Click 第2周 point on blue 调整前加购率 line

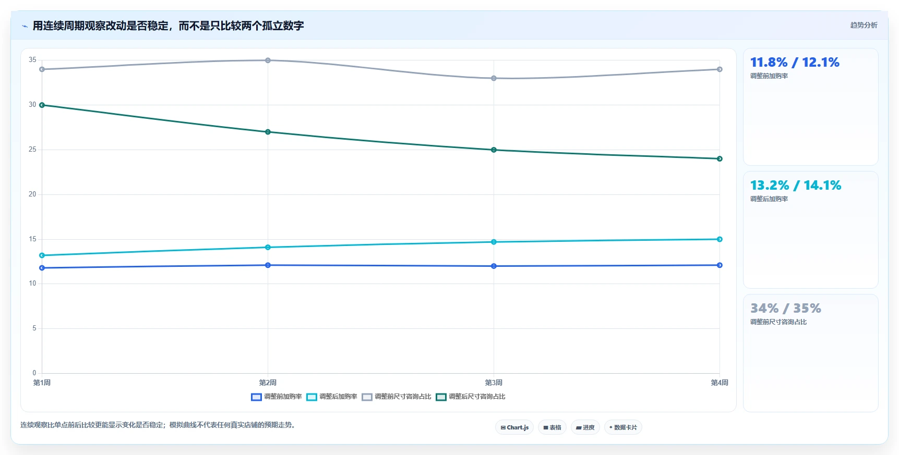(268, 265)
